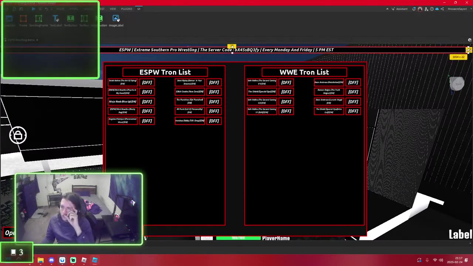Click the selection handle at the banner's right end

click(x=469, y=50)
